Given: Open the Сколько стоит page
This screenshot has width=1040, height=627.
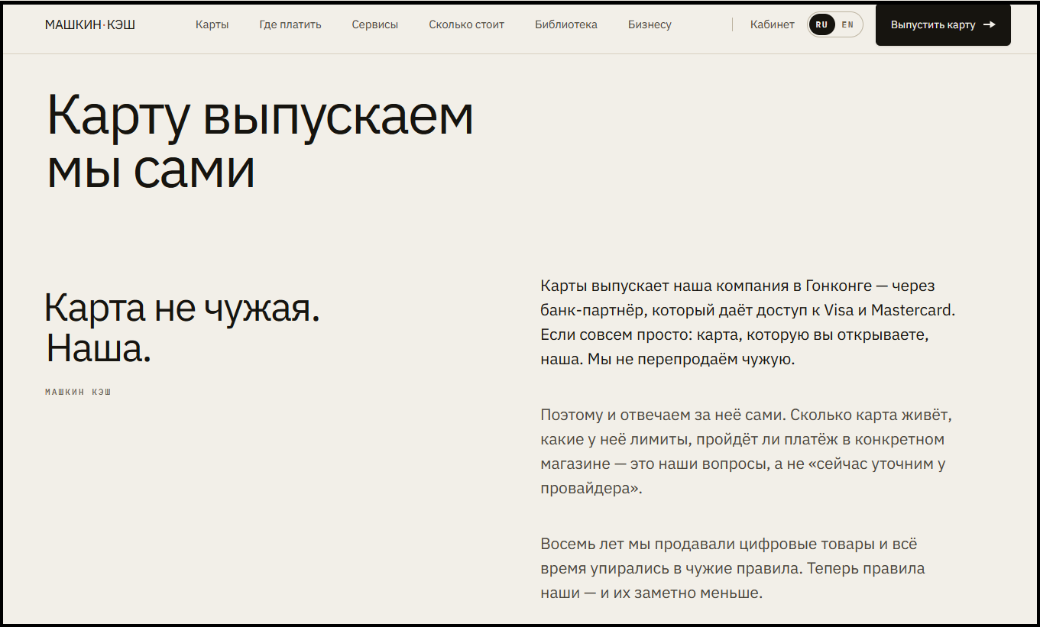Looking at the screenshot, I should 466,24.
